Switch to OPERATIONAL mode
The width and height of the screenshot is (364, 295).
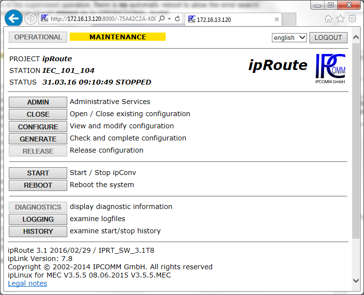[38, 37]
